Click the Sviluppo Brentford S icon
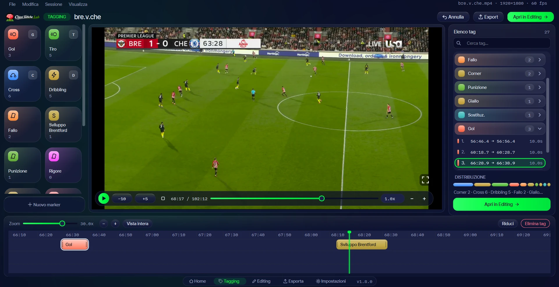 [x=54, y=116]
